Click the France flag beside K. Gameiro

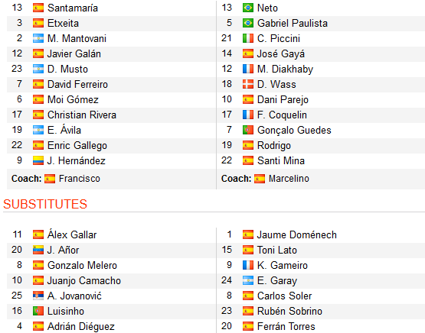248,265
